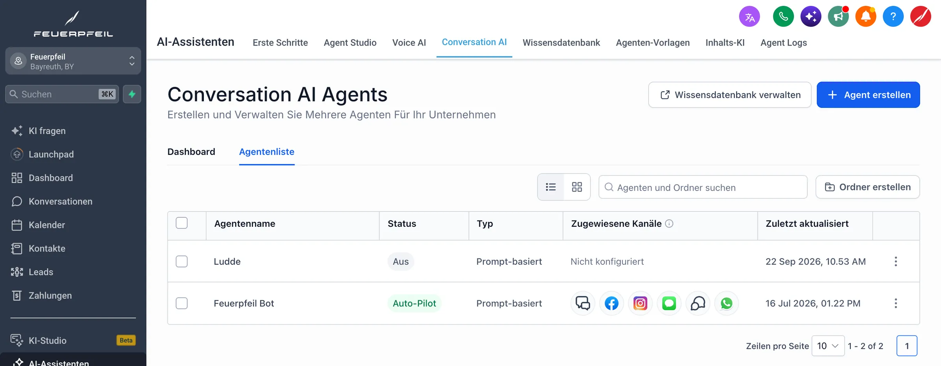Open the three-dot menu for Ludde
941x366 pixels.
(896, 261)
